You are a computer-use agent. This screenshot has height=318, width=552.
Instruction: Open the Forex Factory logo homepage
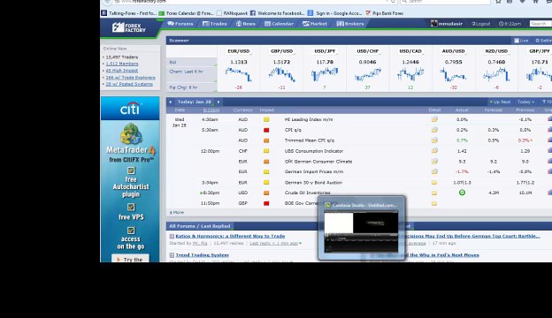(128, 27)
